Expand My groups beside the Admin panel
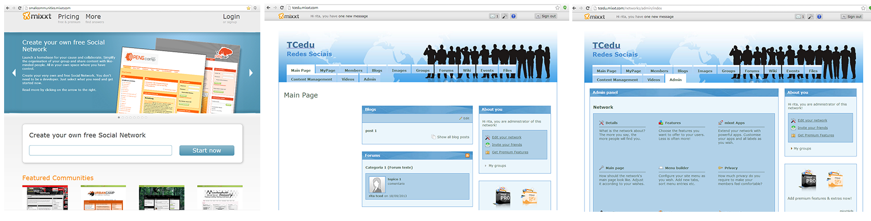The height and width of the screenshot is (221, 871). click(x=802, y=149)
